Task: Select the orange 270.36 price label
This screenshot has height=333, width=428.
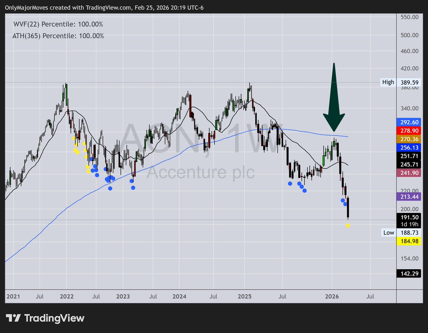Action: click(409, 139)
